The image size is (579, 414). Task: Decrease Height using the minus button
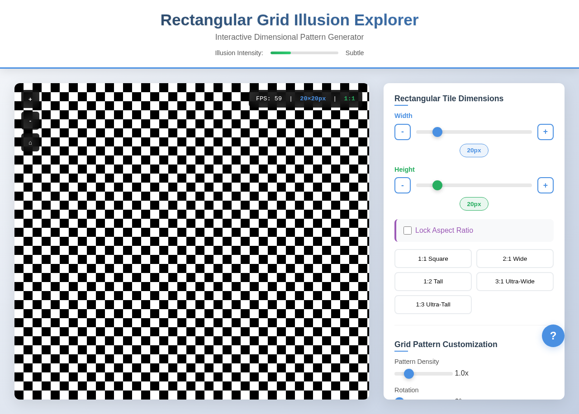coord(402,185)
